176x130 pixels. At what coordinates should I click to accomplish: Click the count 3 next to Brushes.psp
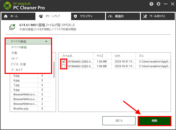click(42, 109)
